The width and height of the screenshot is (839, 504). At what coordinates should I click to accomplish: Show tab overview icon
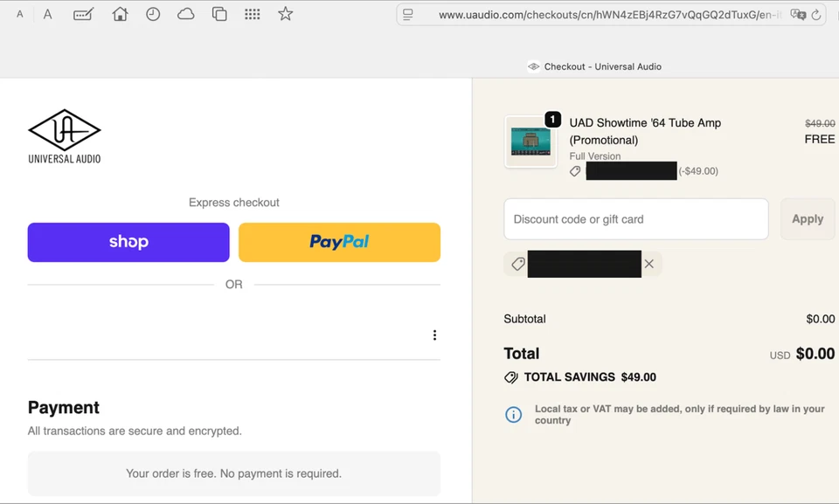click(219, 14)
